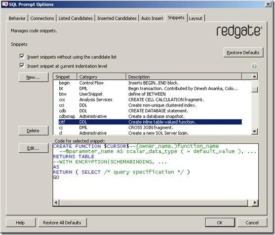Select the ccc snippet row

click(150, 100)
